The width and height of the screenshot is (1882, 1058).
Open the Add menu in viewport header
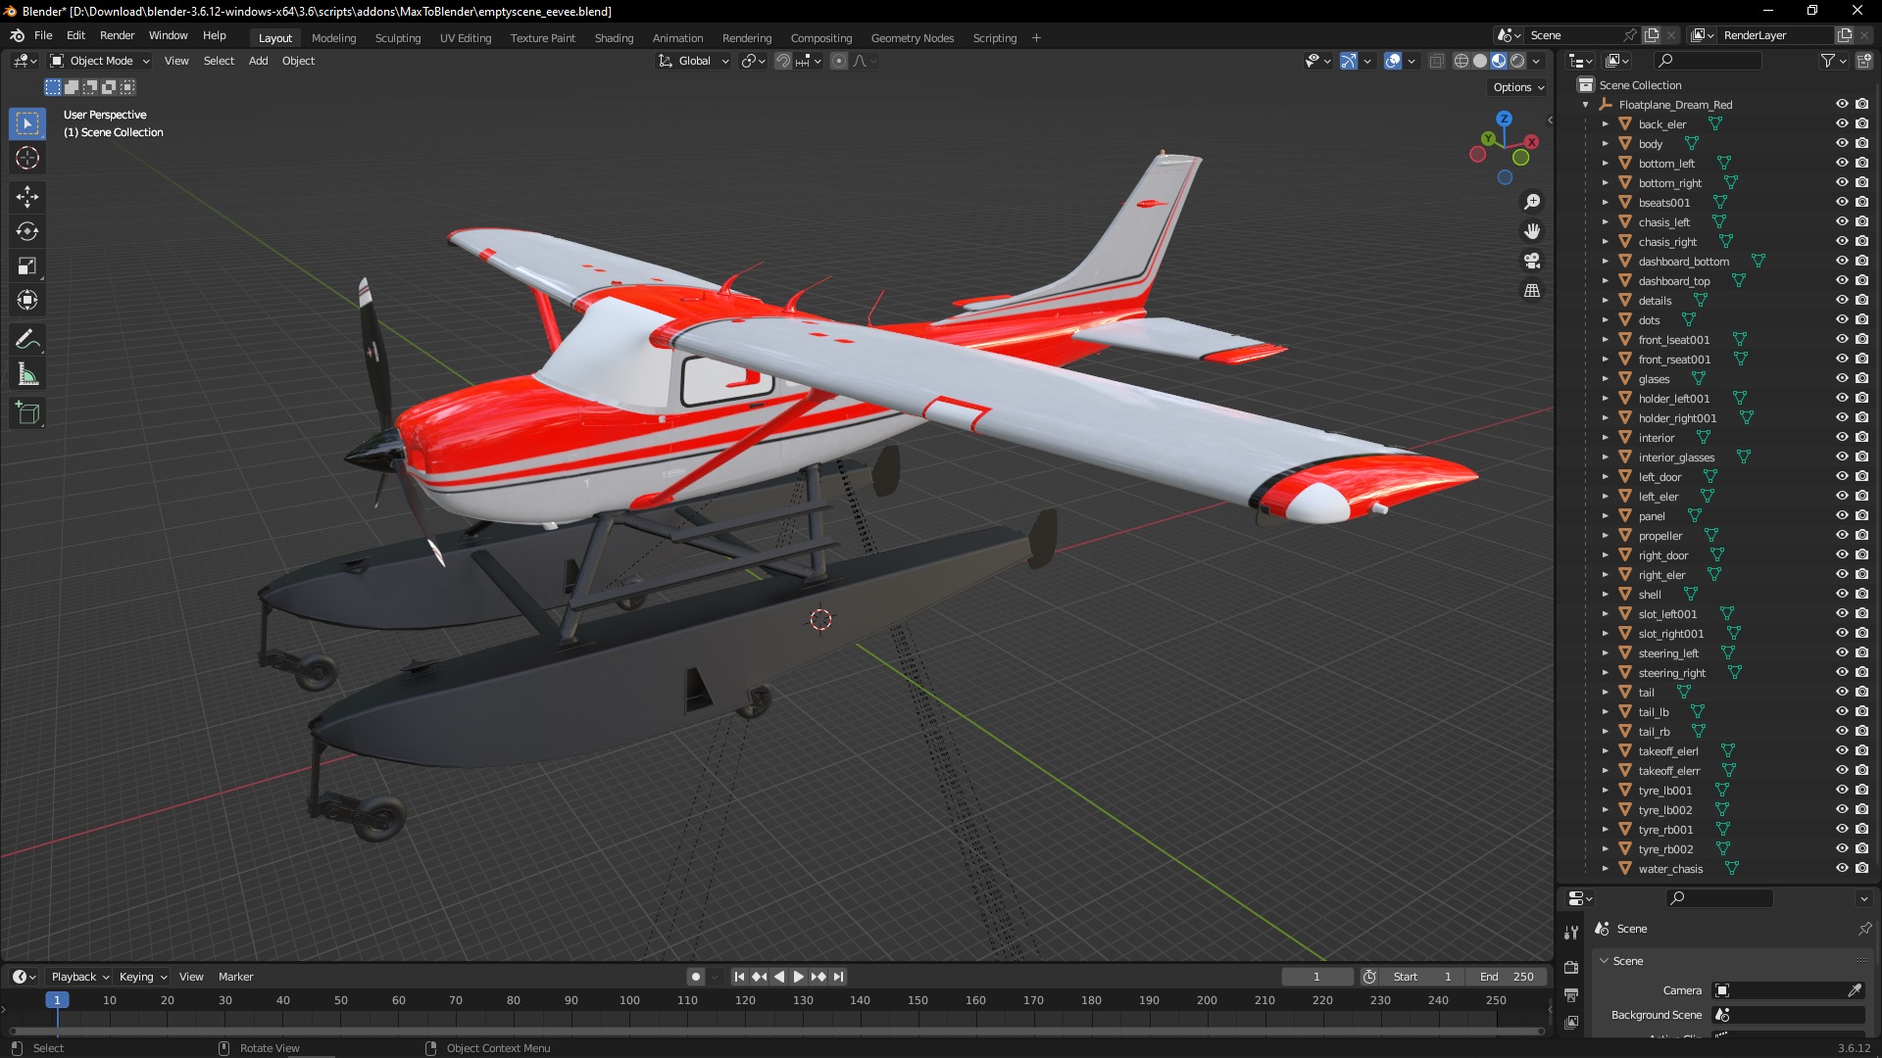tap(258, 61)
